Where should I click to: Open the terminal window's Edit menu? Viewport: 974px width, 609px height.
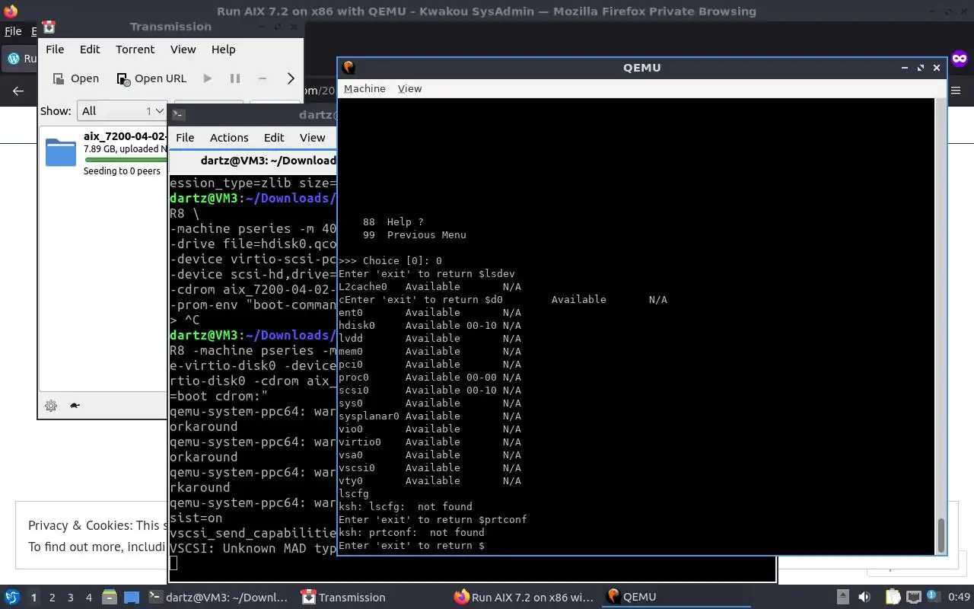[274, 138]
